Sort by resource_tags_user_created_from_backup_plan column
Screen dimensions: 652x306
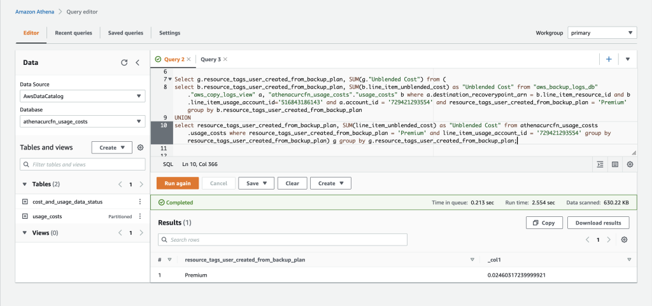[x=472, y=260]
